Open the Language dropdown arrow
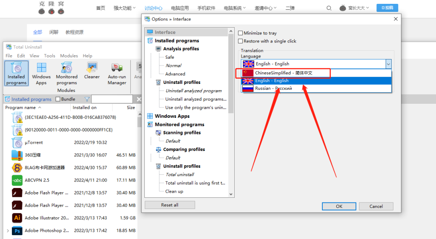The height and width of the screenshot is (239, 436). point(388,64)
